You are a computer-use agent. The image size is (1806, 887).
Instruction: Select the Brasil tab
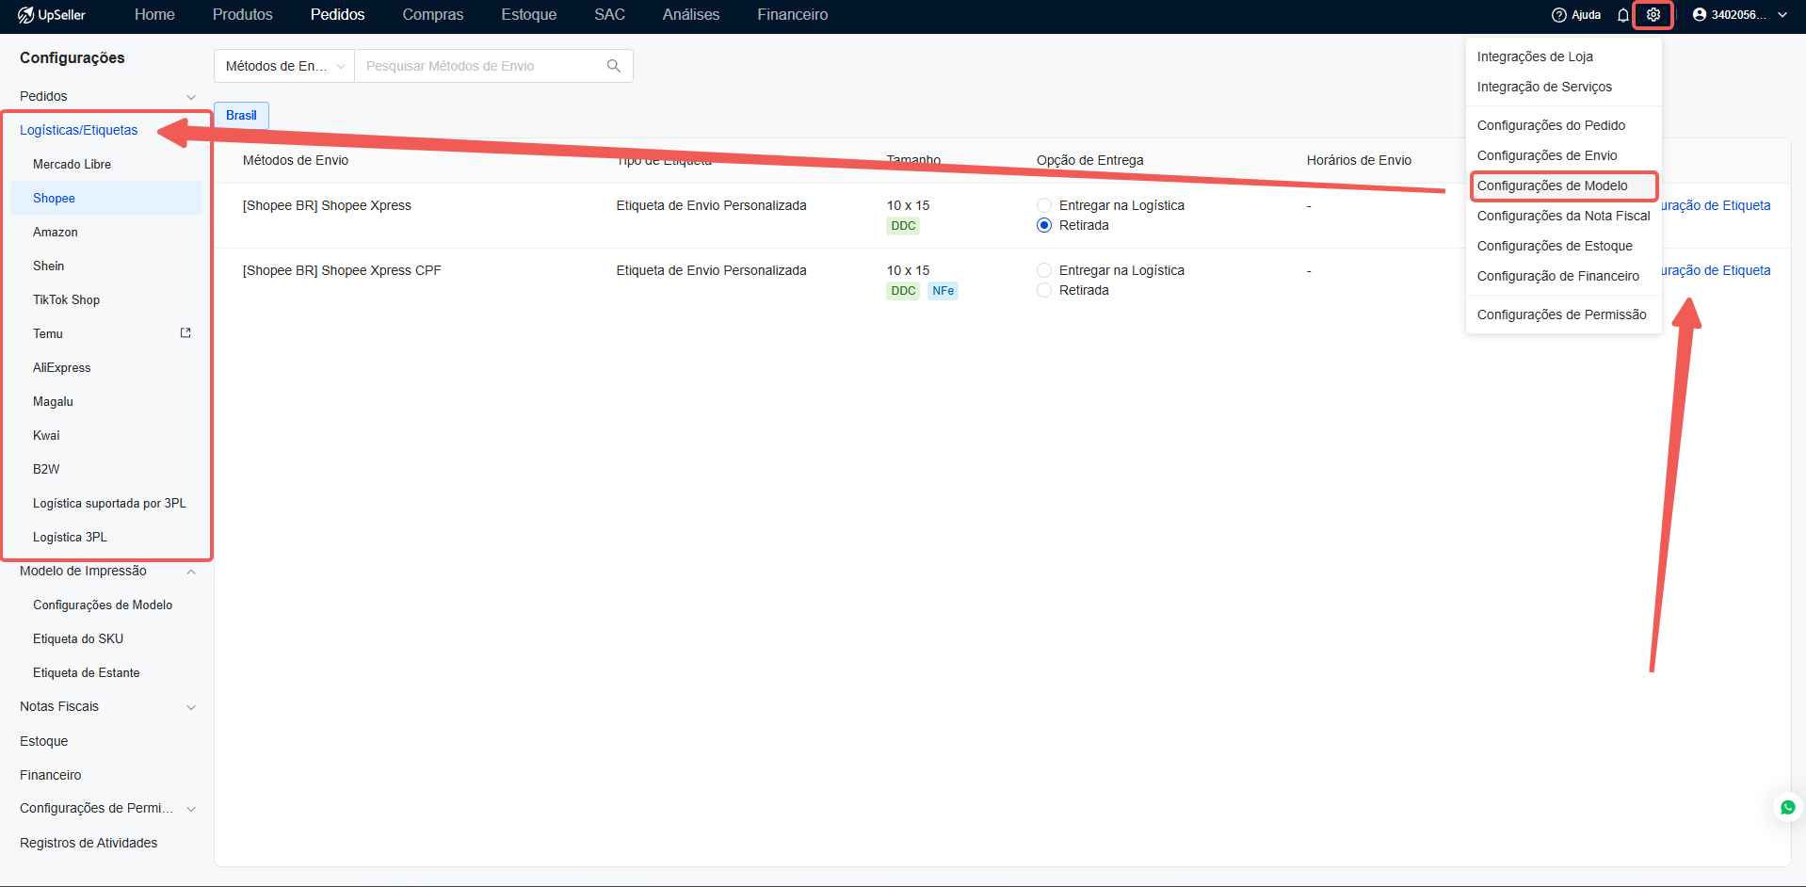tap(241, 115)
